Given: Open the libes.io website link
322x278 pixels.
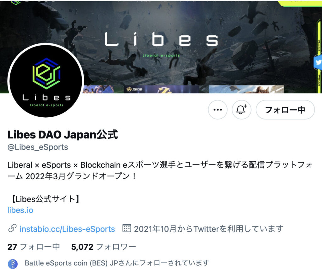Looking at the screenshot, I should point(20,210).
